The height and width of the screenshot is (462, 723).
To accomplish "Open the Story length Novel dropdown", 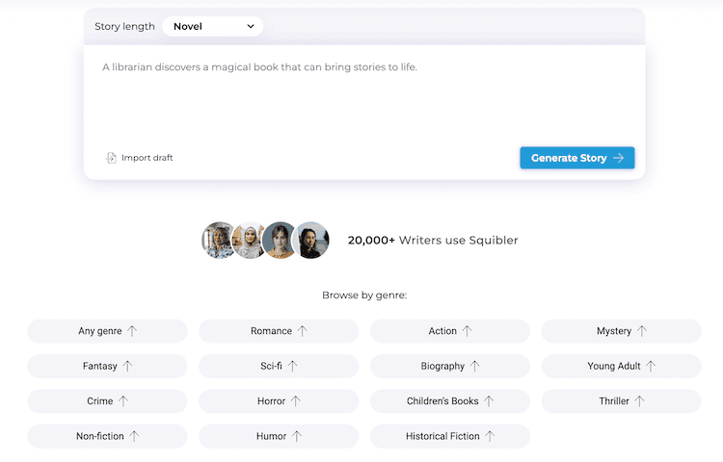I will pyautogui.click(x=213, y=26).
